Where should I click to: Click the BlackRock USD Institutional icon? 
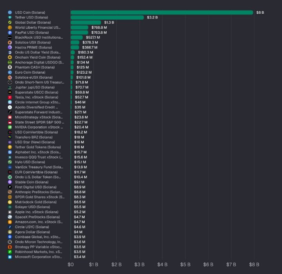[10, 38]
